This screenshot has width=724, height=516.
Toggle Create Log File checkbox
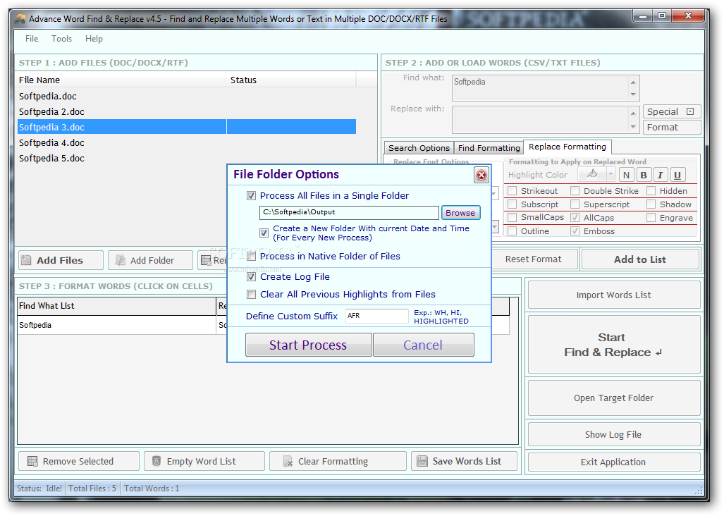tap(251, 277)
